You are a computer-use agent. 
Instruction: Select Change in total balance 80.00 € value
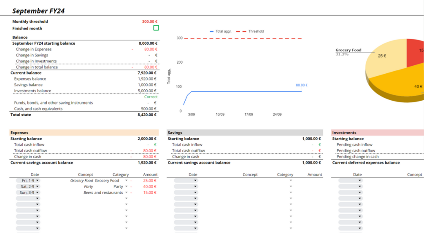[151, 67]
